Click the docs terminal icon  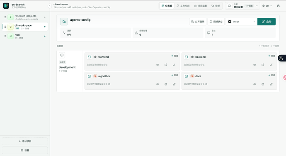(186, 76)
